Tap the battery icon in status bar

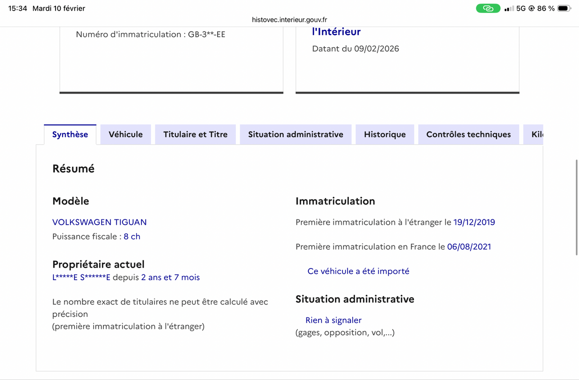(564, 8)
